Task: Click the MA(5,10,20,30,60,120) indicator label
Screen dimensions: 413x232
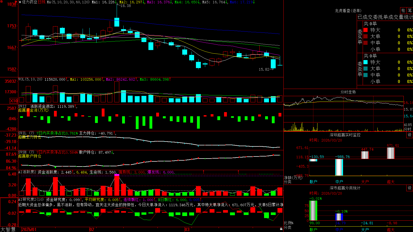Action: [x=68, y=2]
